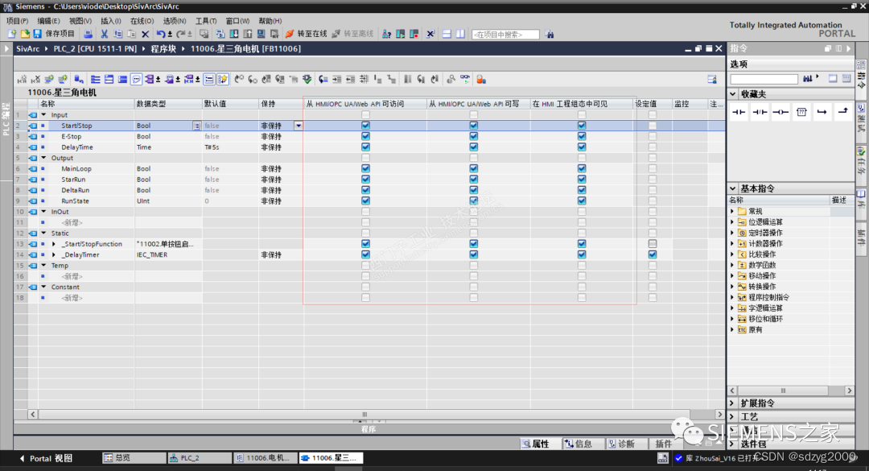Open the 在线(O) menu

click(142, 21)
